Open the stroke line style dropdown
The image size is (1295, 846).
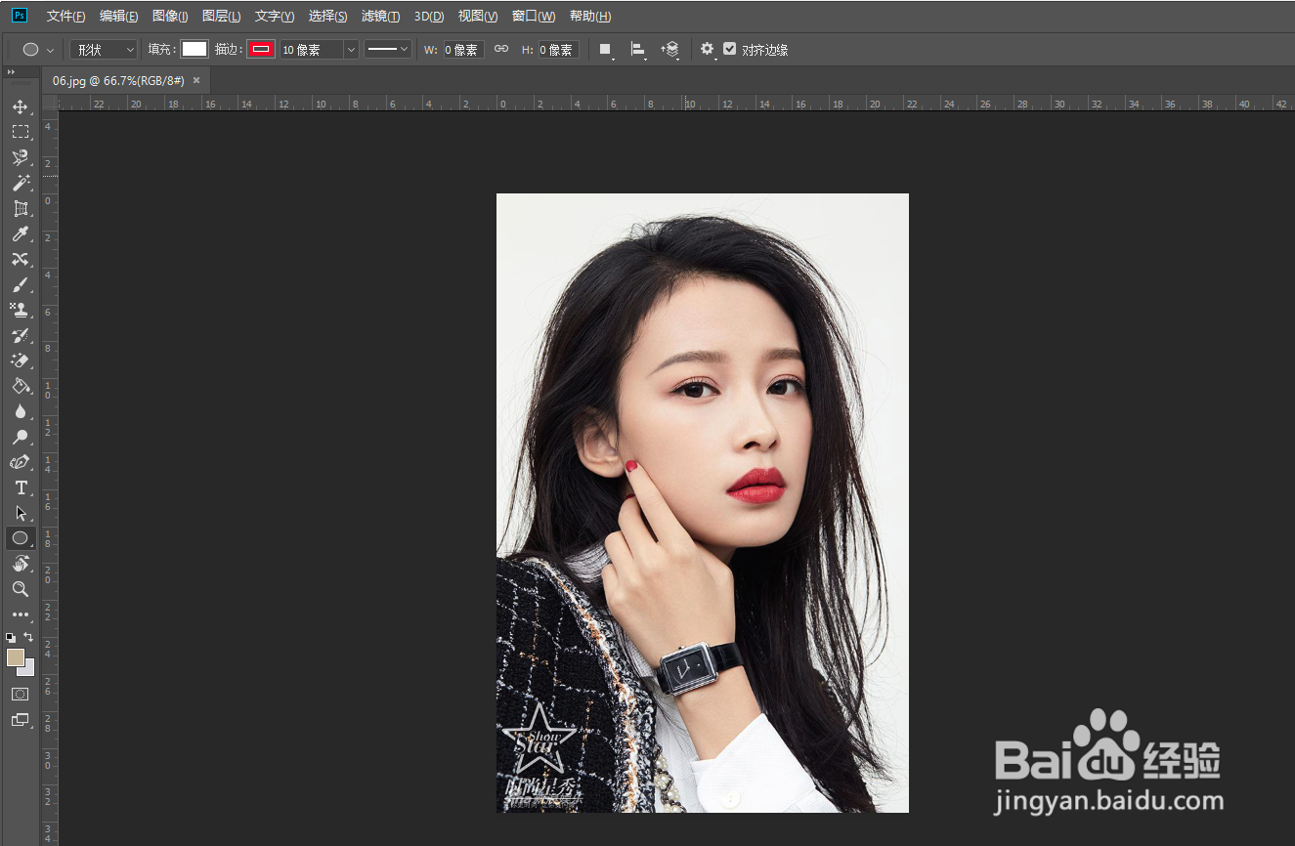pos(388,49)
